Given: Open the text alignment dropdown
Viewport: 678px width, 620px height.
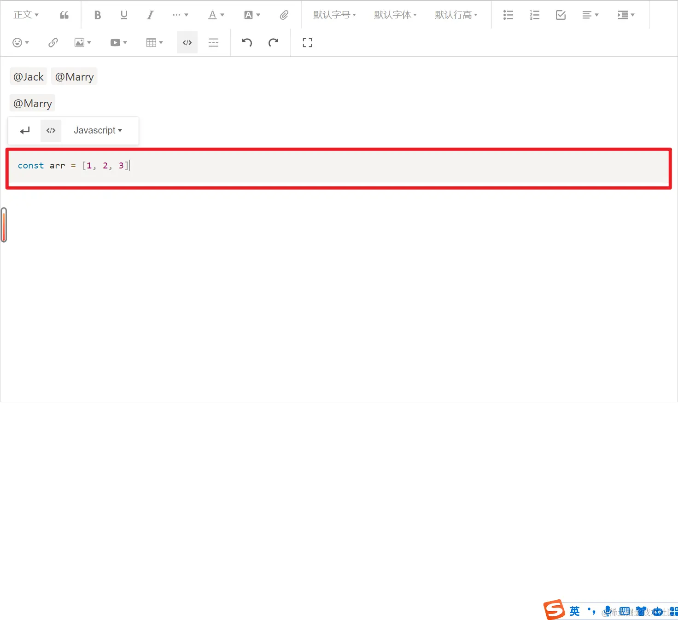Looking at the screenshot, I should point(590,15).
